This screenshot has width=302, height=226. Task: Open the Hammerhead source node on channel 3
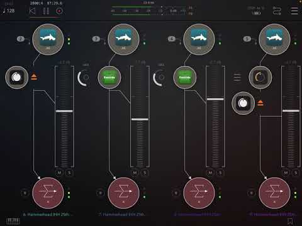tap(123, 40)
